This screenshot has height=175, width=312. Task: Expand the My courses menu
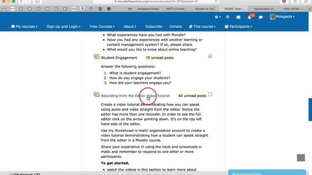24,26
